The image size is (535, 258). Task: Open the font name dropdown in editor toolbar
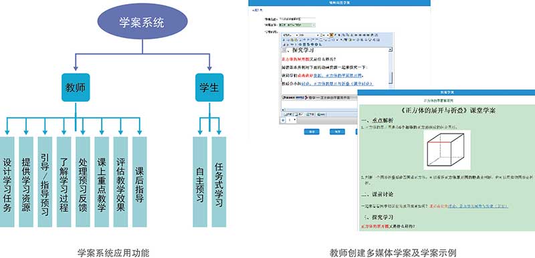click(x=290, y=35)
